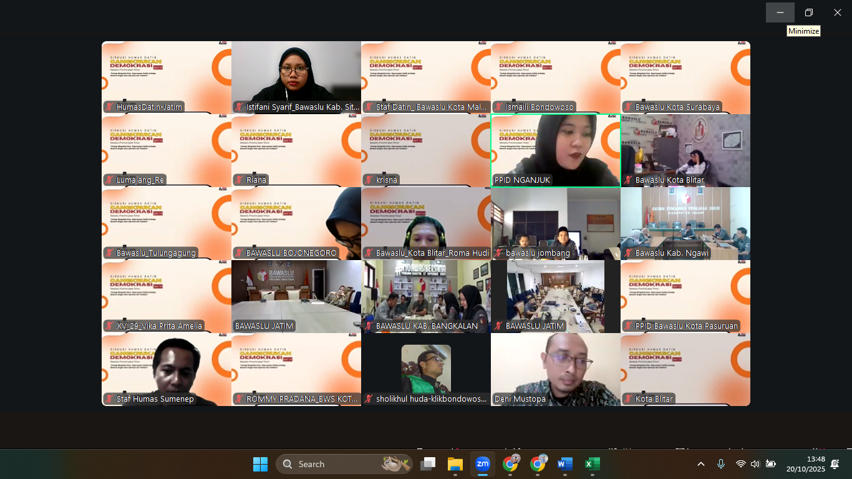Open the Wi-Fi network status icon

click(740, 464)
